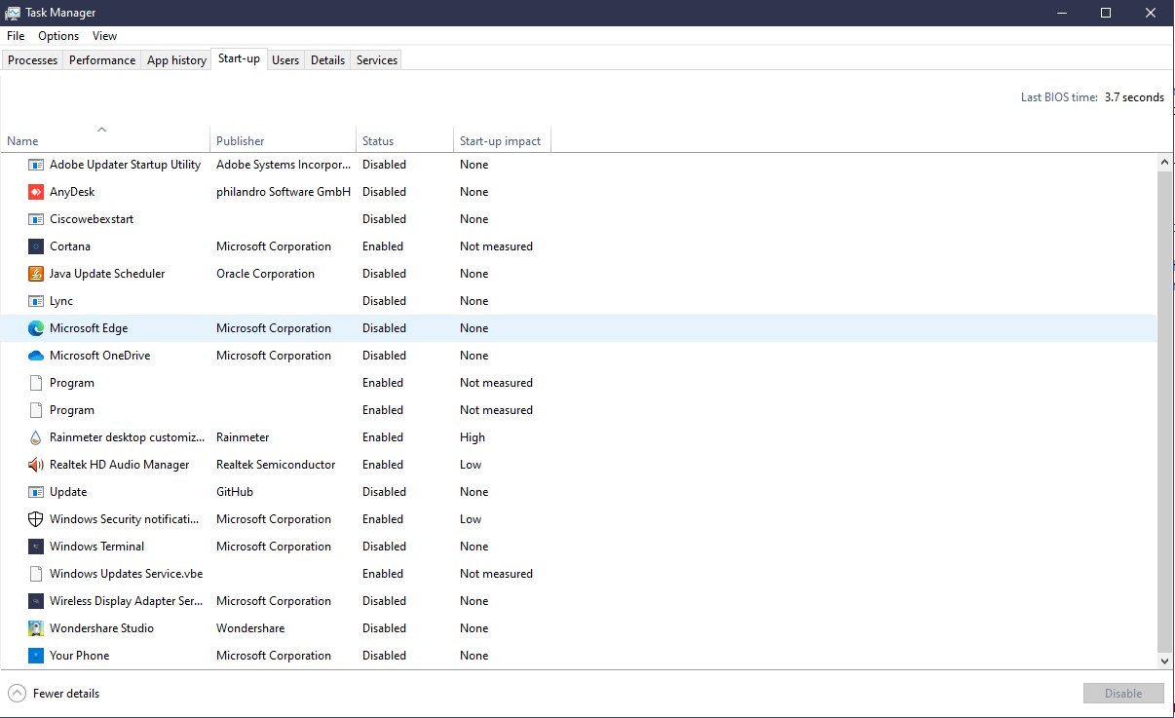
Task: Click the Windows Security shield icon
Action: click(x=36, y=519)
